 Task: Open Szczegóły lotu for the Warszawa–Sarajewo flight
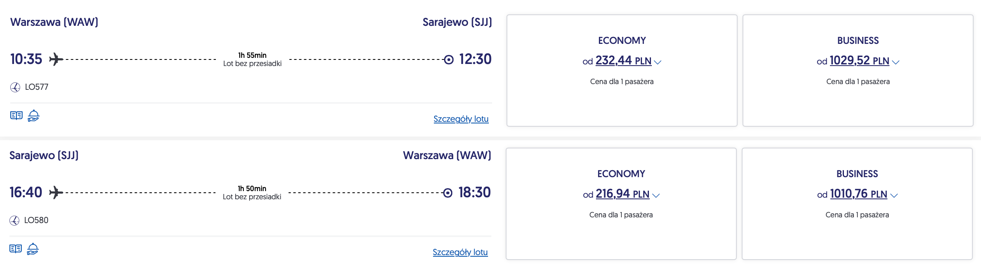pos(461,119)
